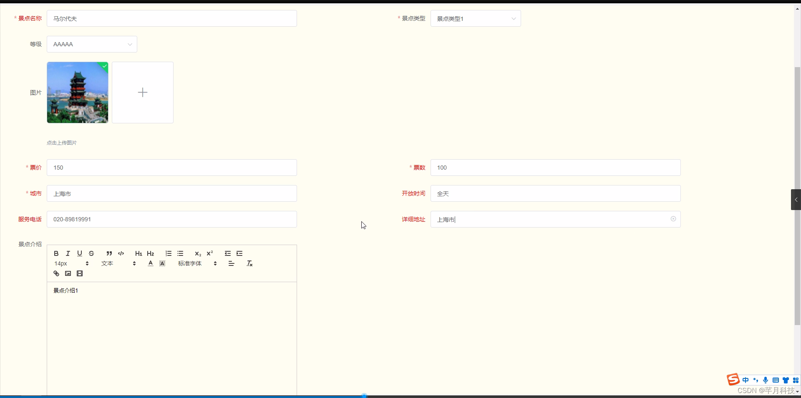Toggle bold formatting in the editor
Viewport: 801px width, 398px height.
56,253
